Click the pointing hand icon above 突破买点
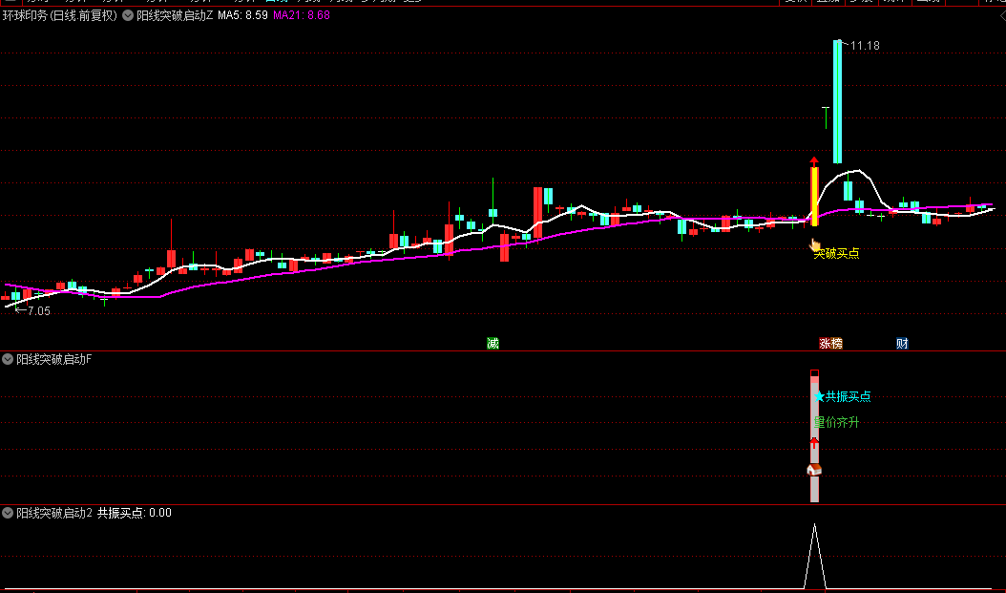1006x593 pixels. pos(815,245)
